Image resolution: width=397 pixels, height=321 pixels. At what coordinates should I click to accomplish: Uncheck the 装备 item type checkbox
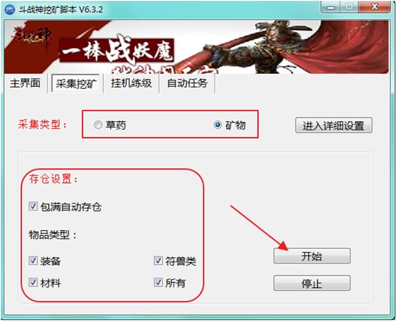coord(33,261)
